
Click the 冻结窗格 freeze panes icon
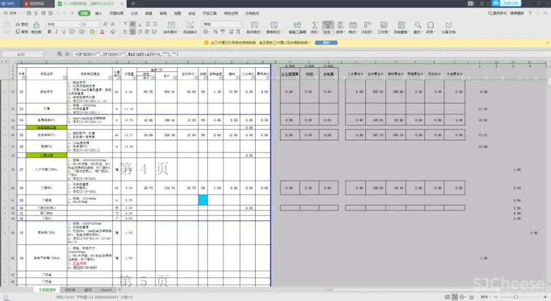coord(401,25)
